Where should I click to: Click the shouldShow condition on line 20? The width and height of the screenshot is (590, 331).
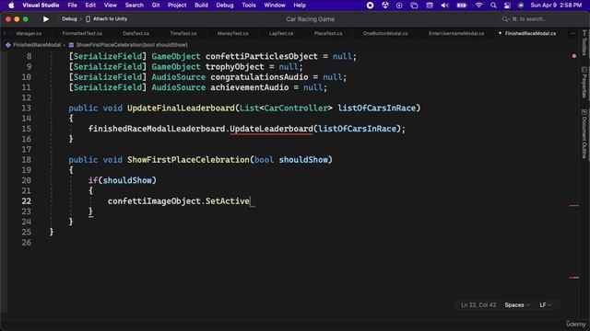click(x=127, y=180)
